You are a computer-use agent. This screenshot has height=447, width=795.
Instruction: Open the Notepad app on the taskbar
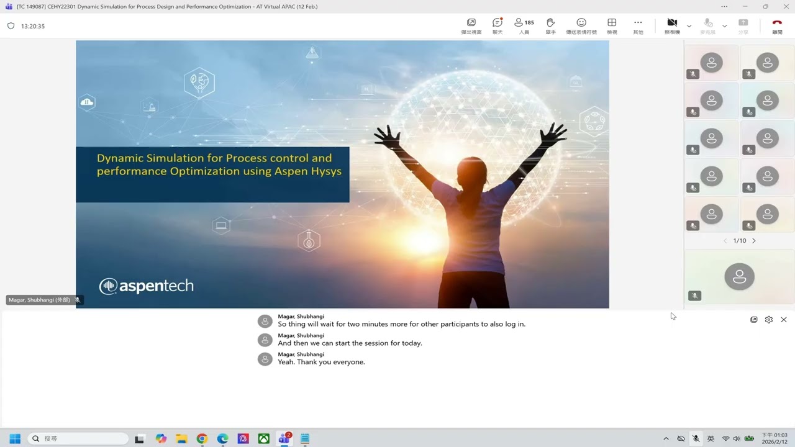(305, 439)
